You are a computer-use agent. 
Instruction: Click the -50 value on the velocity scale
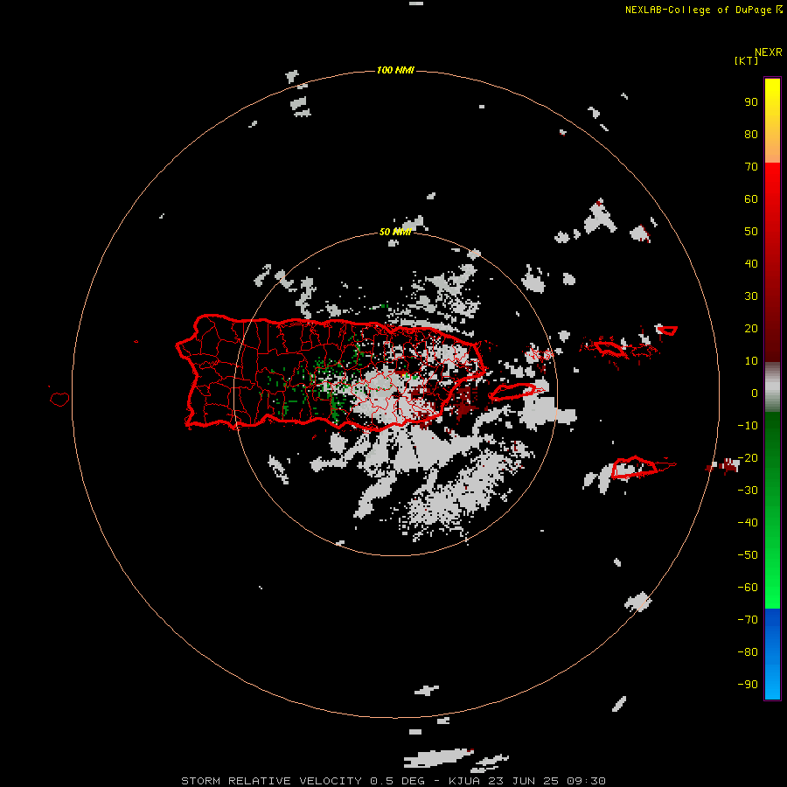click(748, 555)
